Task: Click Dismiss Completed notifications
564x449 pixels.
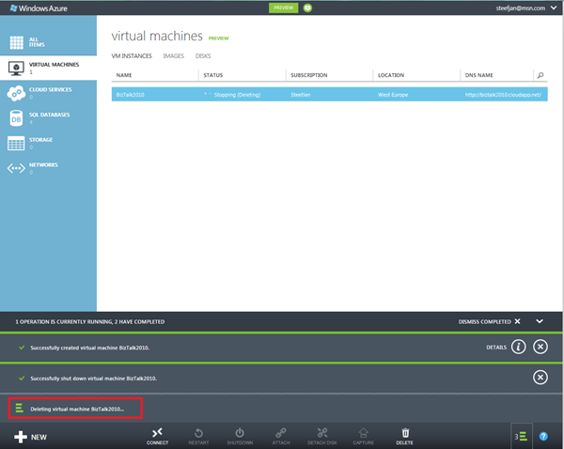Action: [x=489, y=321]
